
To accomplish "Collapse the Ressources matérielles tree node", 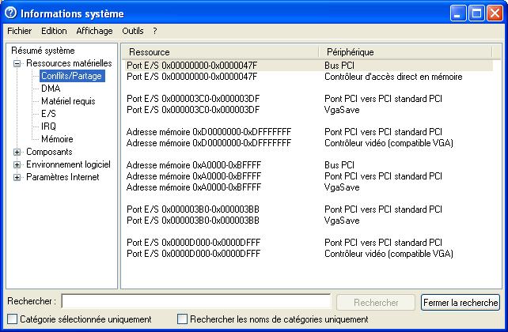I will pyautogui.click(x=17, y=63).
